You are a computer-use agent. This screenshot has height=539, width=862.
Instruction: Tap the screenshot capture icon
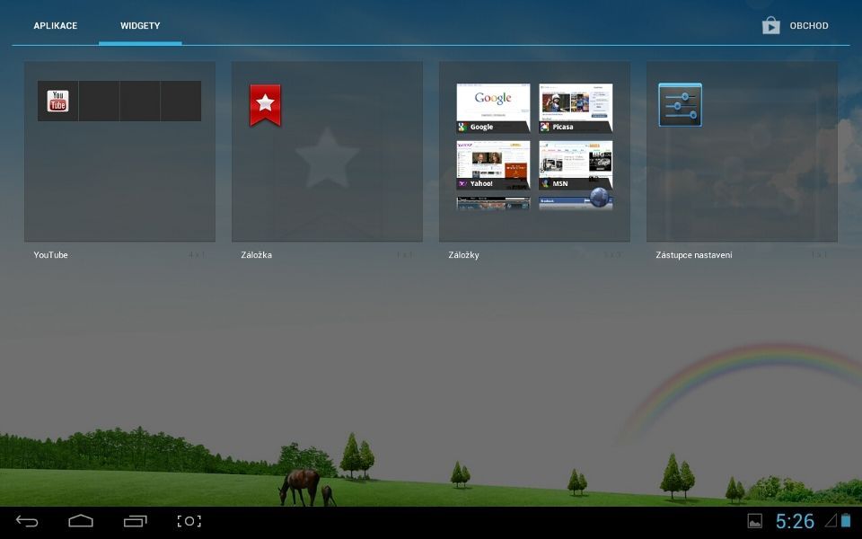[189, 521]
